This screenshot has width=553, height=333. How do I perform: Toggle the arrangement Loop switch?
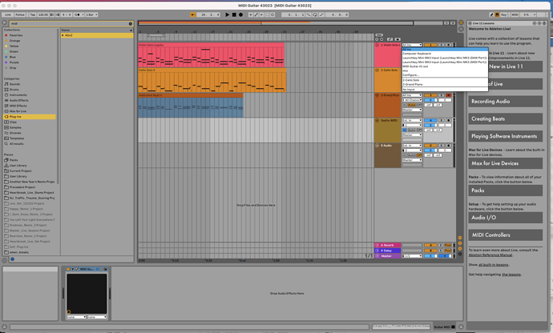coord(315,14)
